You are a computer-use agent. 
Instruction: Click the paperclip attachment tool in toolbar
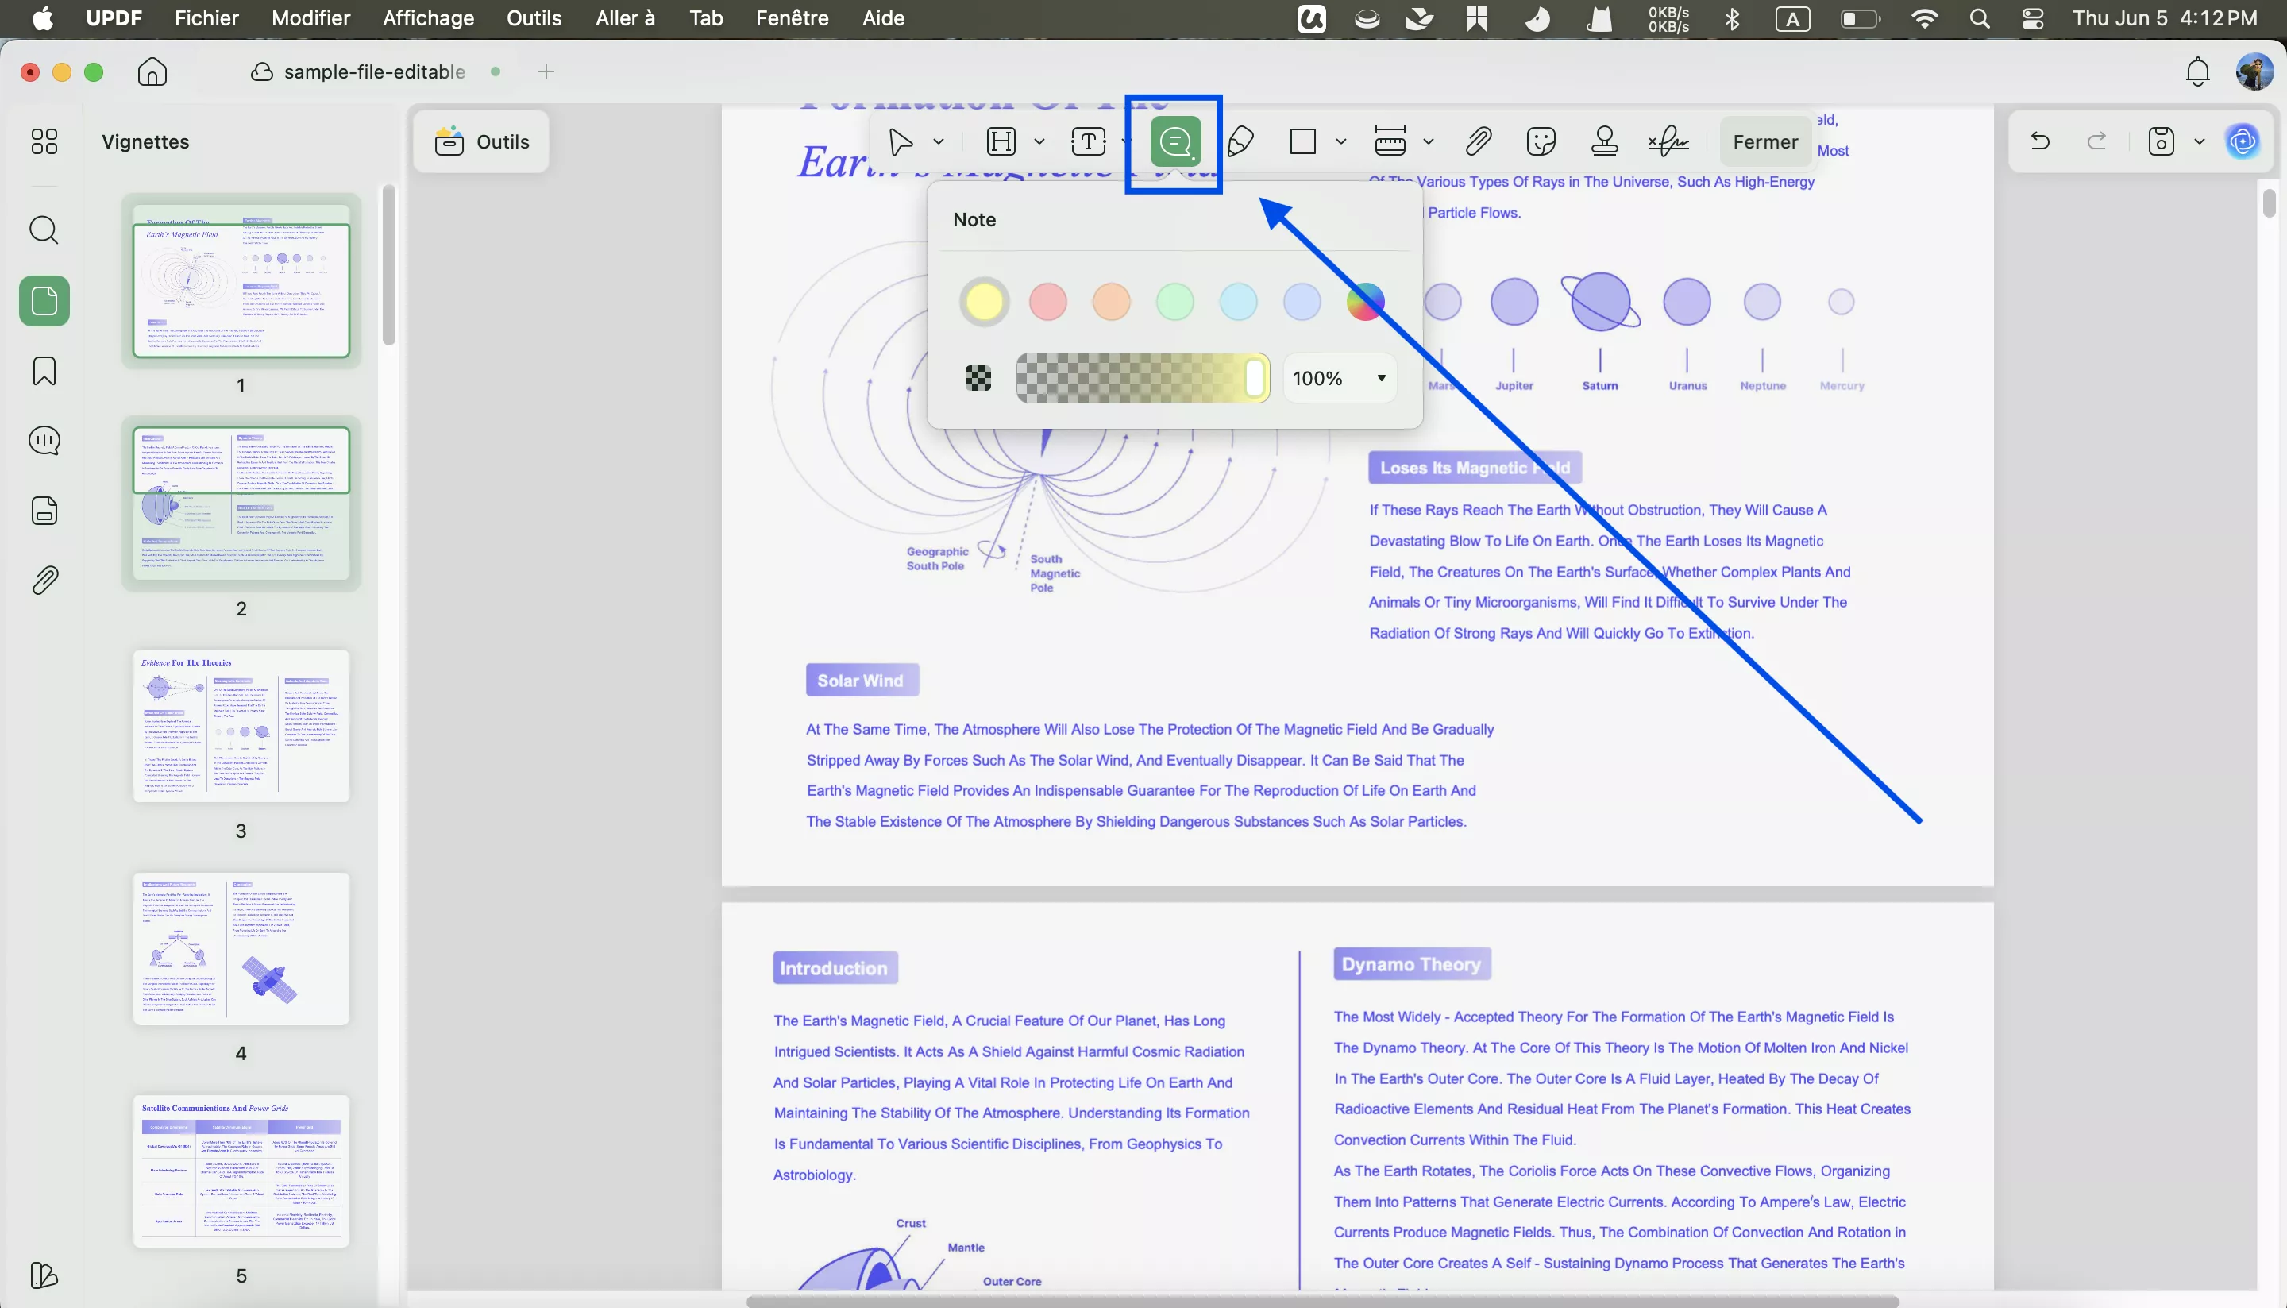point(1478,142)
